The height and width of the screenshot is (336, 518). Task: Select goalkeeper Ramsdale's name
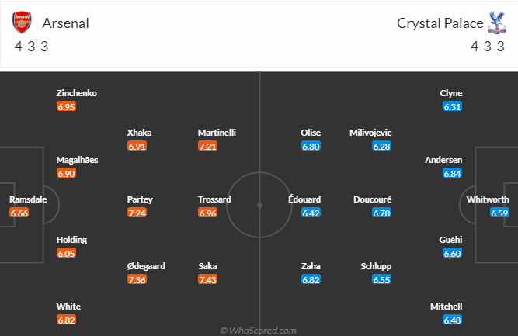[x=28, y=199]
